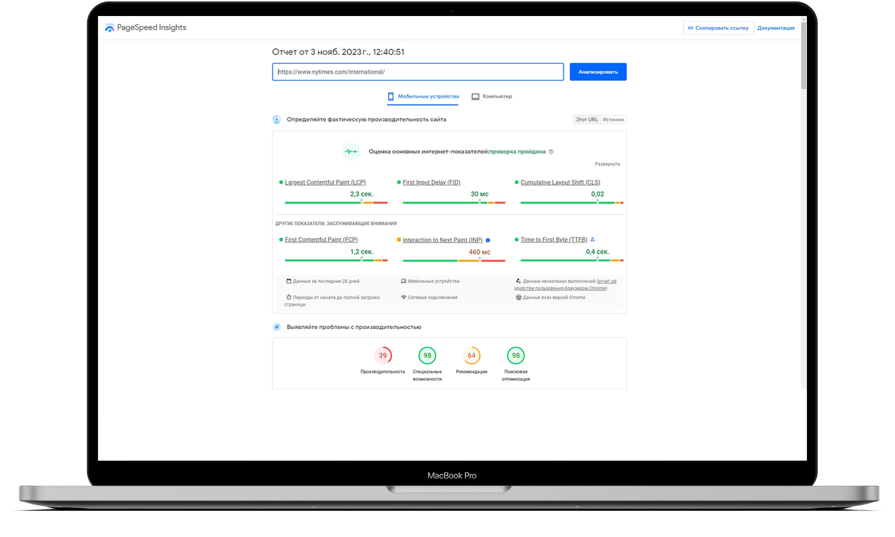Image resolution: width=895 pixels, height=537 pixels.
Task: Click the CLS value 0,02
Action: [x=597, y=194]
